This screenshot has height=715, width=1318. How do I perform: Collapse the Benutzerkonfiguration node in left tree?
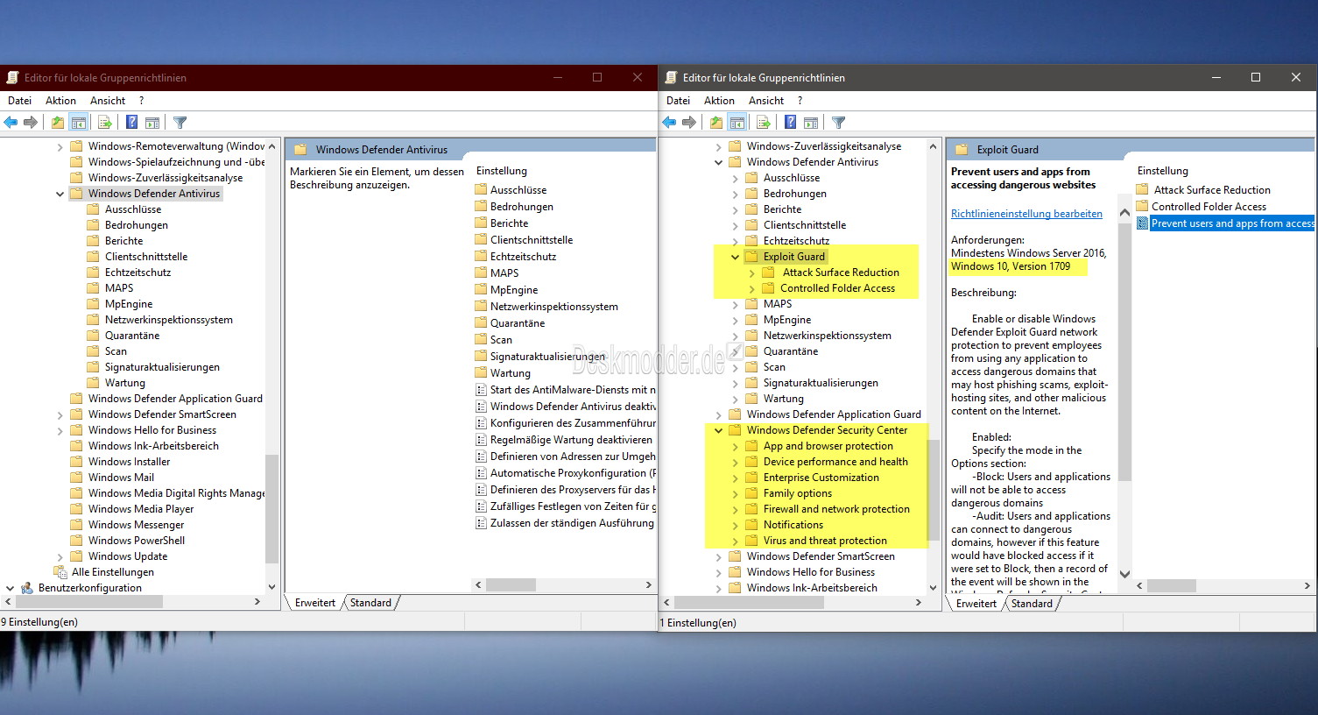point(10,588)
